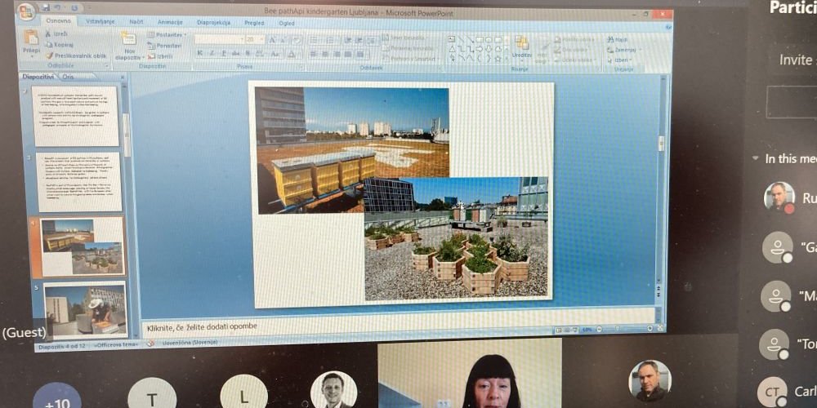817x408 pixels.
Task: Click the clear formatting icon
Action: click(x=297, y=39)
